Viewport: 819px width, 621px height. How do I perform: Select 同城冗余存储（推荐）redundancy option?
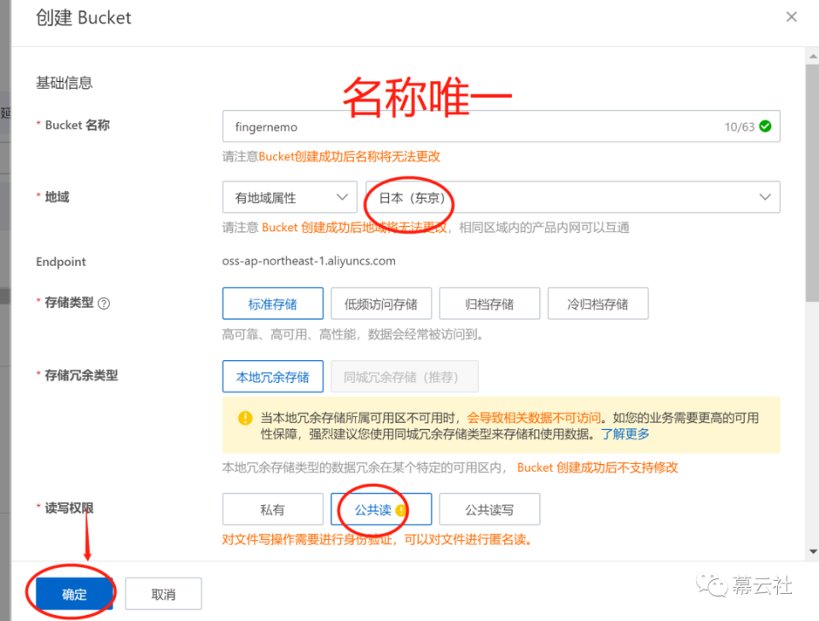(404, 376)
